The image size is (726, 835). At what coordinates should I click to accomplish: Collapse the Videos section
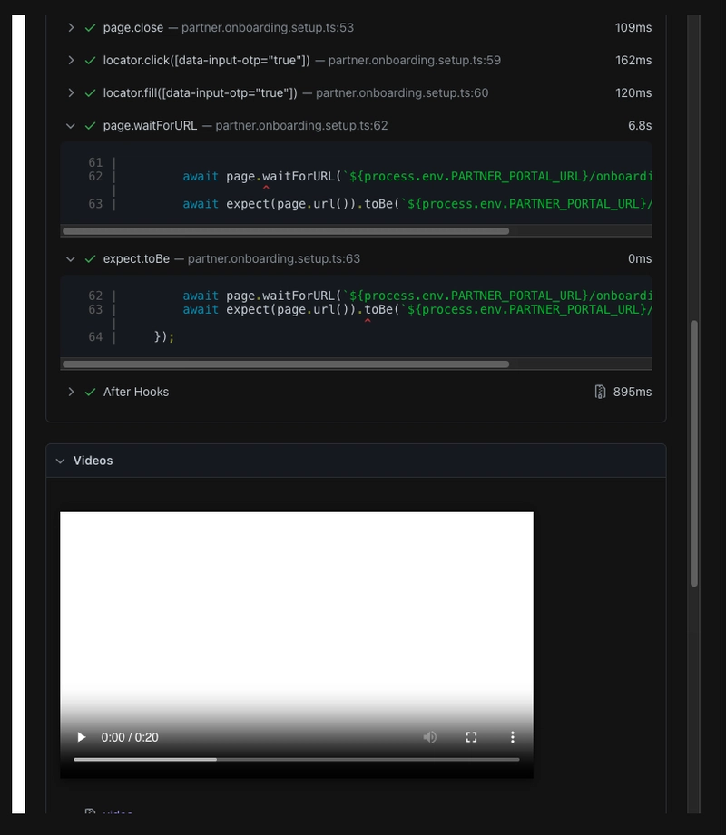pos(60,461)
